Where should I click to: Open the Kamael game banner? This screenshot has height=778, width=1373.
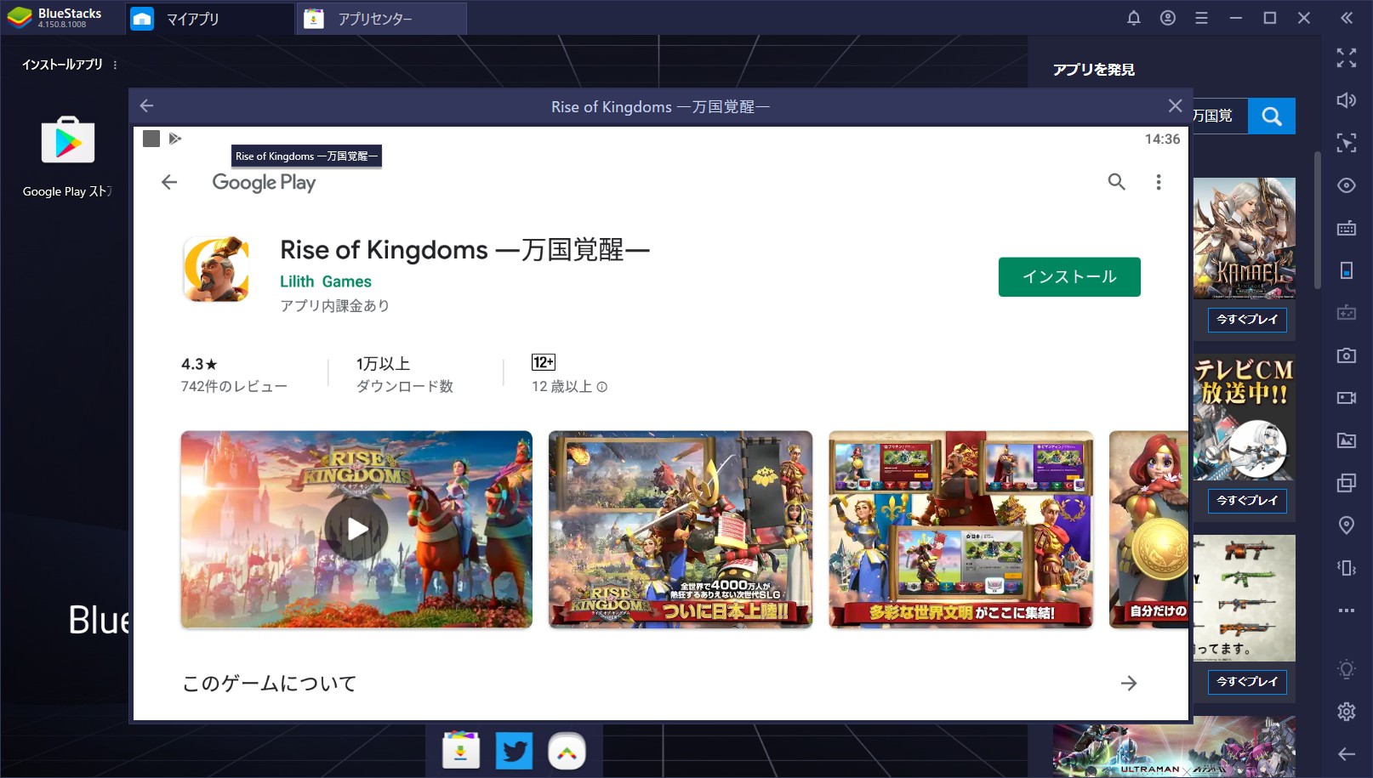coord(1245,238)
